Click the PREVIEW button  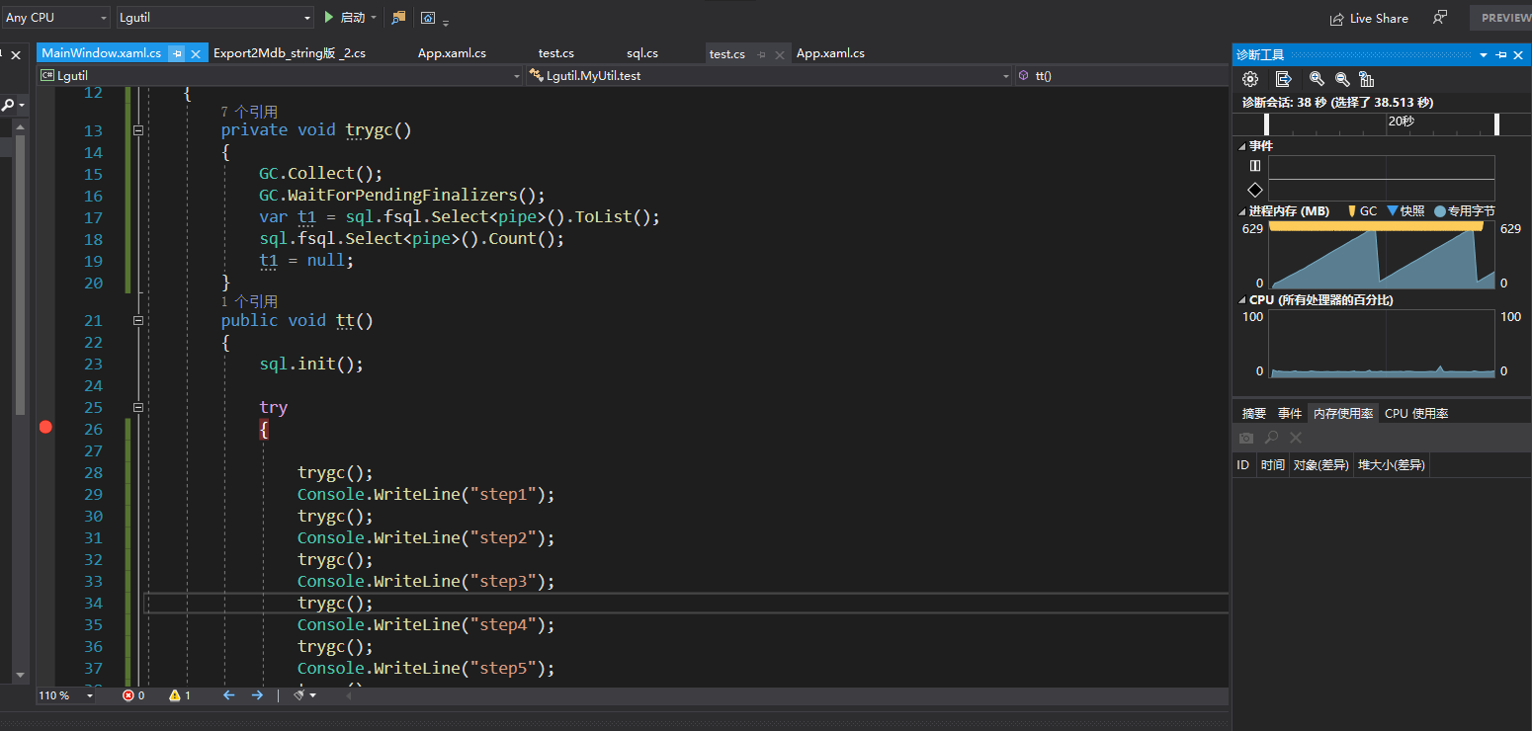pyautogui.click(x=1501, y=18)
